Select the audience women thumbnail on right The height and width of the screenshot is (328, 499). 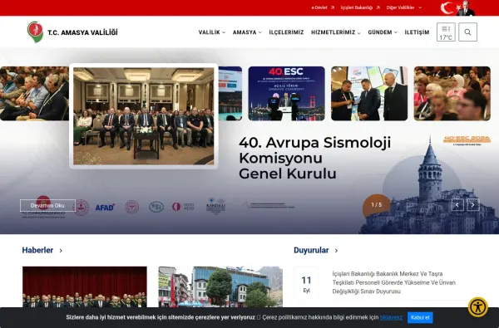(452, 94)
